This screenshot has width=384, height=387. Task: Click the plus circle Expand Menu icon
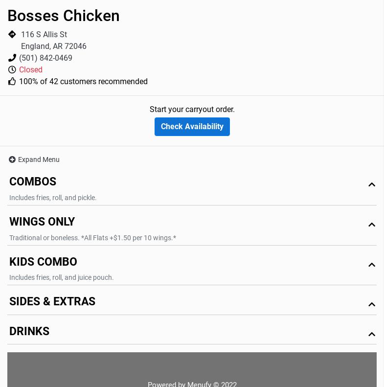click(12, 159)
